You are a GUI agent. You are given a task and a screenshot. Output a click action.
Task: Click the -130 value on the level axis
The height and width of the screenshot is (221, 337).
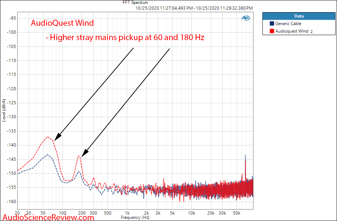pos(11,117)
